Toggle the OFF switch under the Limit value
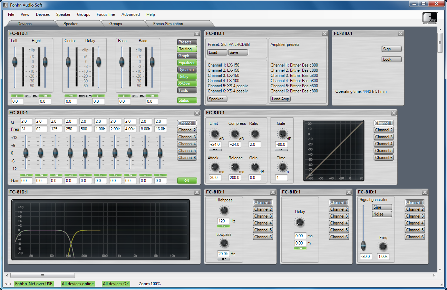447x290 pixels. (x=215, y=150)
